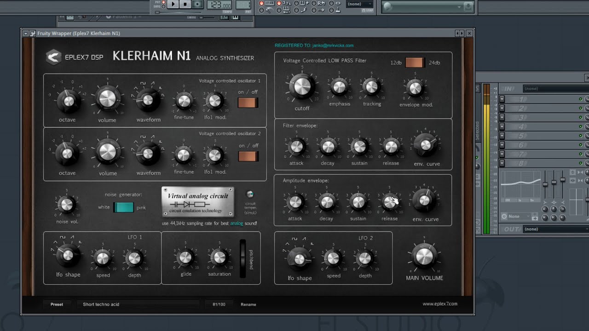The width and height of the screenshot is (589, 331).
Task: Open the www.eplex7.com link
Action: tap(440, 304)
